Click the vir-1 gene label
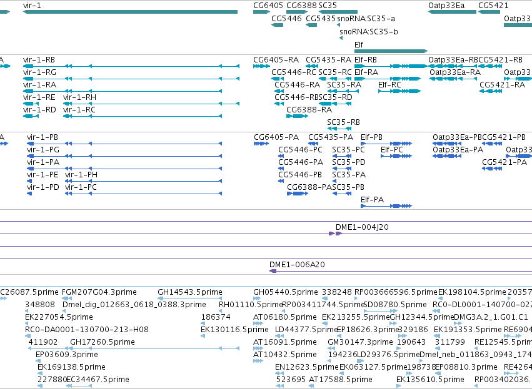Screen dimensions: 532x389 coord(33,6)
